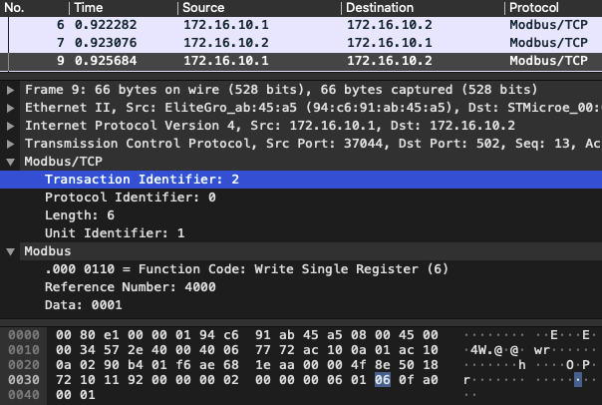Screen dimensions: 602x405
Task: Select packet number 6 in list
Action: (x=301, y=25)
